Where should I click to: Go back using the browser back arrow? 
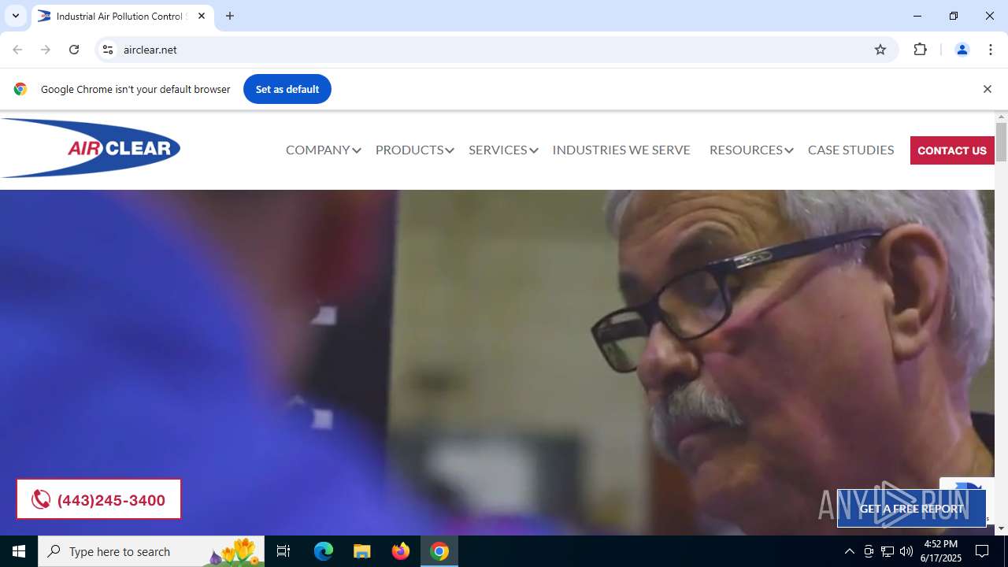tap(17, 50)
